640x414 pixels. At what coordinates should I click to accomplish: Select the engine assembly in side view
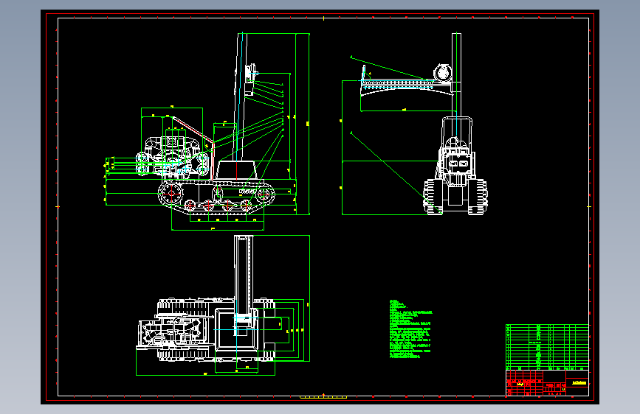pos(173,158)
